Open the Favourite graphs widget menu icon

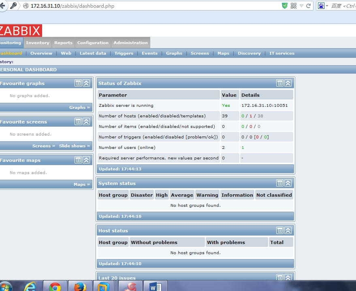[x=78, y=83]
